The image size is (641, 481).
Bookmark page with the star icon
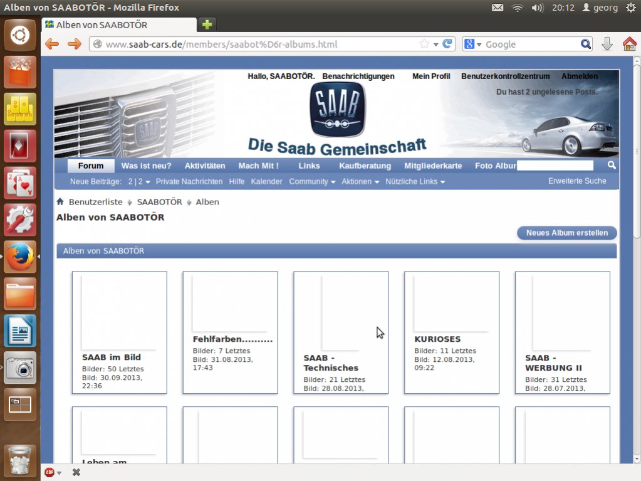(424, 44)
